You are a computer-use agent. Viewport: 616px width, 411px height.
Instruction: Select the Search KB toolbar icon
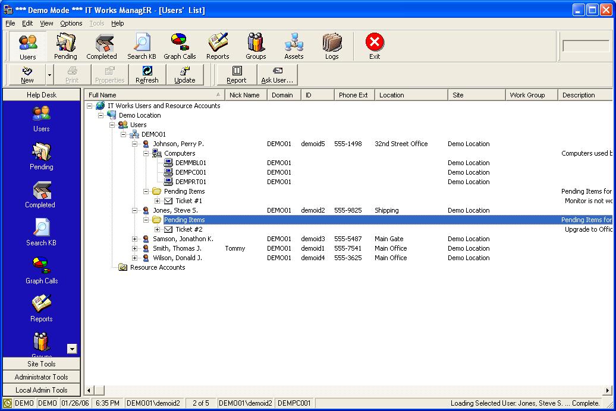point(142,46)
